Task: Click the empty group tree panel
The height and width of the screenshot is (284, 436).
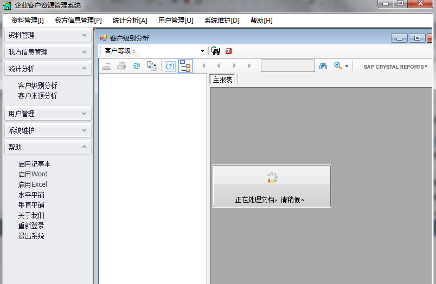Action: (x=153, y=179)
